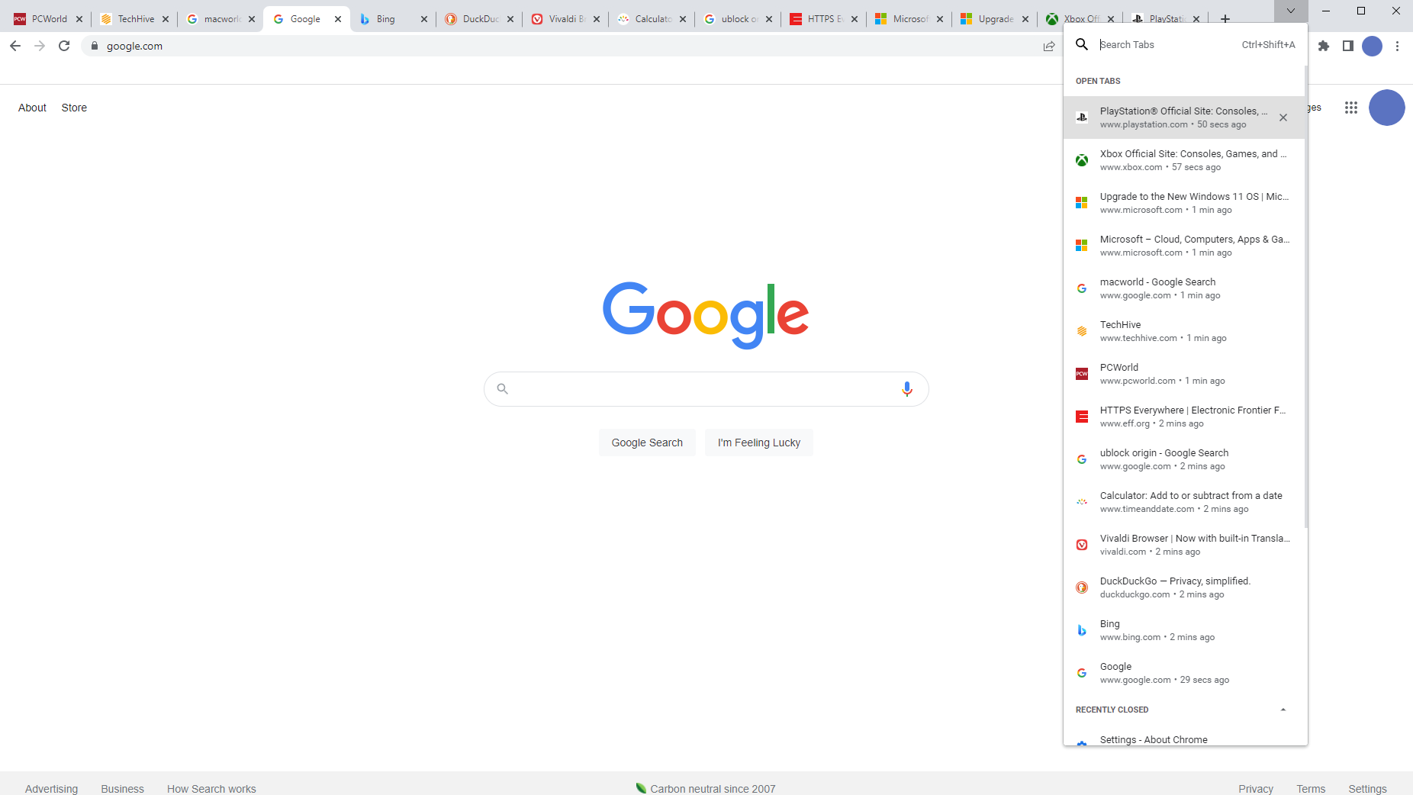Switch to the HTTPS Everywhere tab
Viewport: 1413px width, 795px height.
coord(823,19)
